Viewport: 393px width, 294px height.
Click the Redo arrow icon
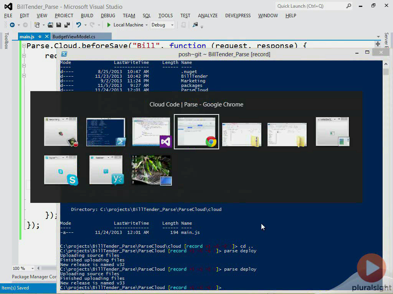pos(92,25)
